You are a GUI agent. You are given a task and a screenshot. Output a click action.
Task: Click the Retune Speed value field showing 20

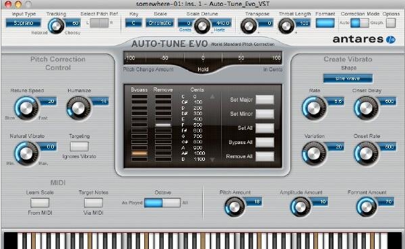click(x=49, y=101)
